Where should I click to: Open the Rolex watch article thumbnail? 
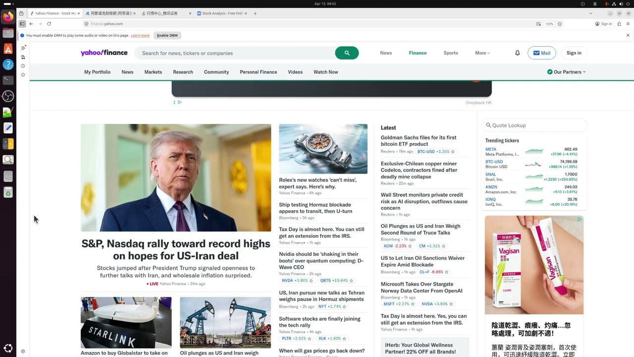click(x=323, y=149)
